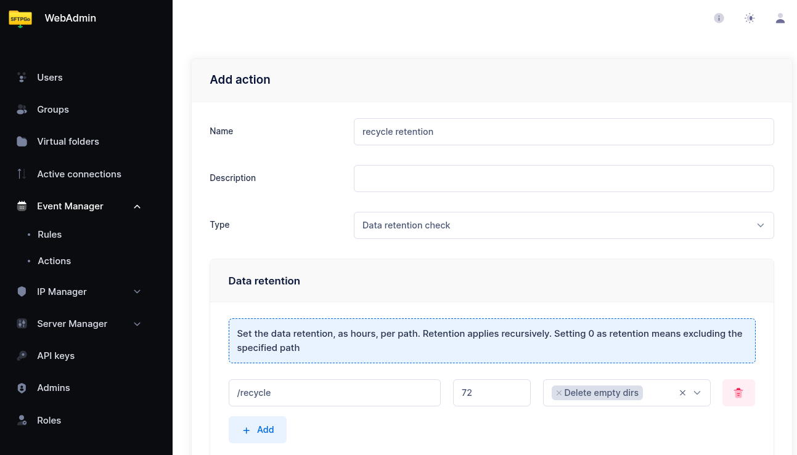Go to Rules under Event Manager
This screenshot has width=797, height=455.
[49, 235]
